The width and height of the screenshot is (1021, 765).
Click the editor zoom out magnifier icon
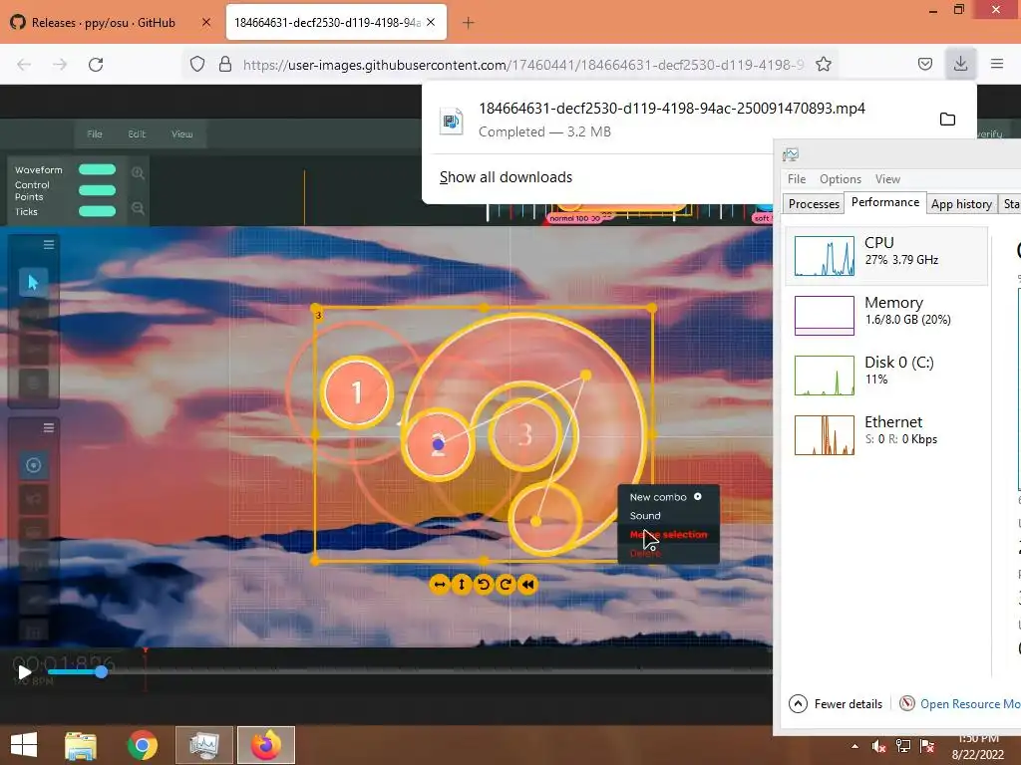(138, 208)
